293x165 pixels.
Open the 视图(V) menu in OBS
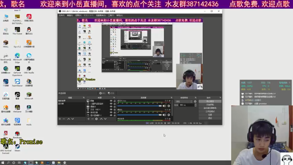(x=78, y=15)
